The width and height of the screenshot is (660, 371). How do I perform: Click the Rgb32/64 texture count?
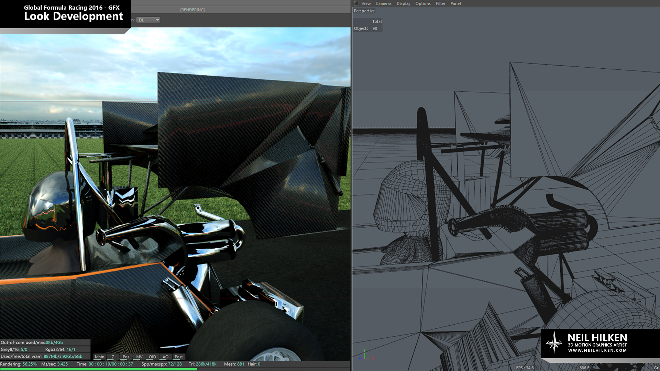coord(60,349)
